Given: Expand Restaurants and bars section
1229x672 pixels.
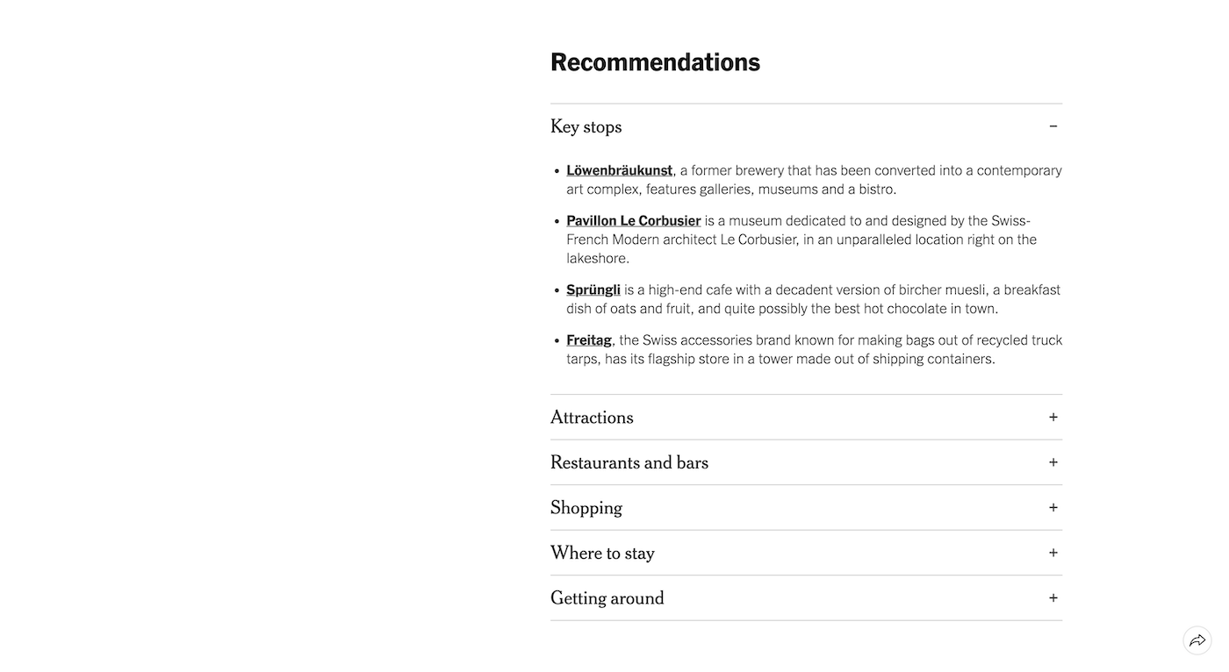Looking at the screenshot, I should click(806, 462).
